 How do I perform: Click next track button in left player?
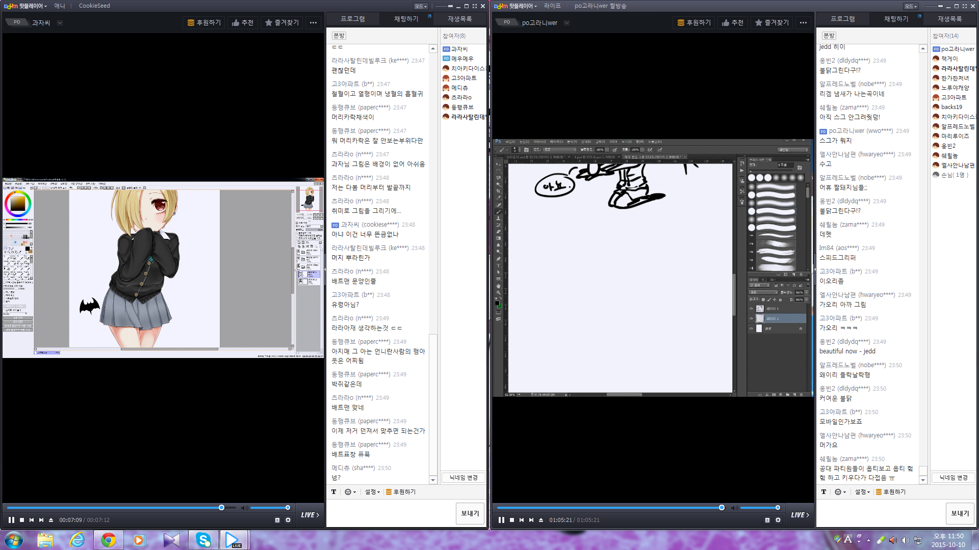[x=41, y=520]
